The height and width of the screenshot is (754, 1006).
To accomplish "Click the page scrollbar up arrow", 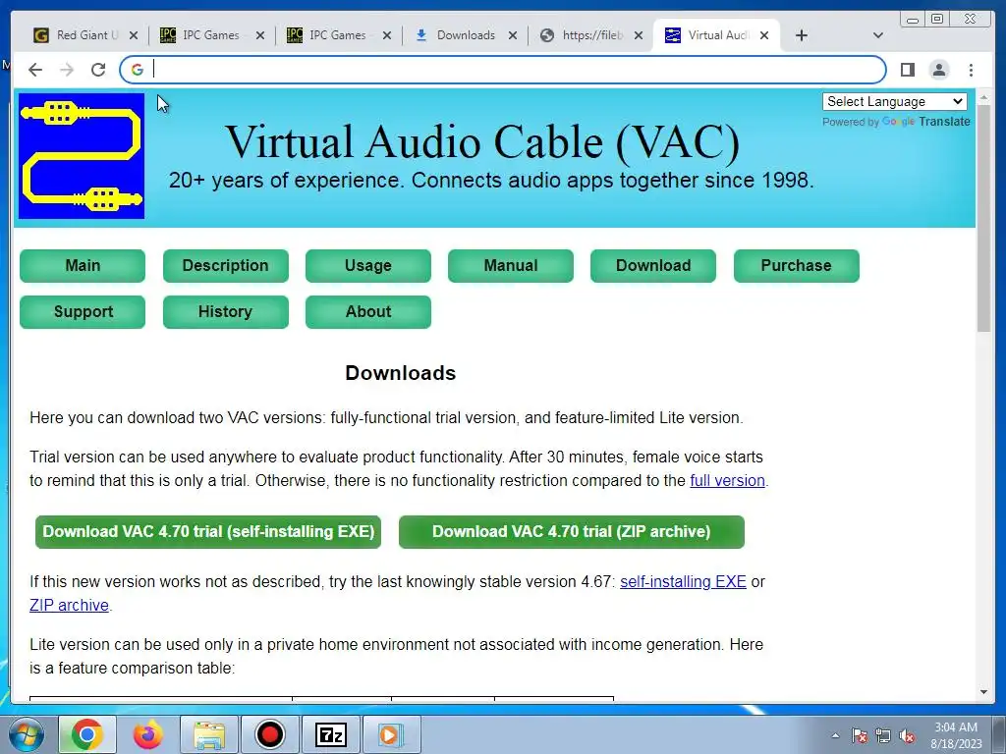I will 984,97.
